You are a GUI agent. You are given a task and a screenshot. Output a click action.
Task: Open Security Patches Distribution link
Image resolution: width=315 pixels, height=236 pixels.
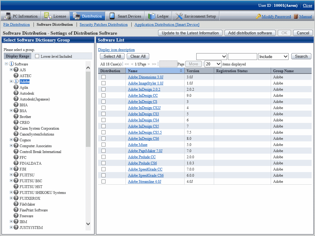click(x=103, y=25)
